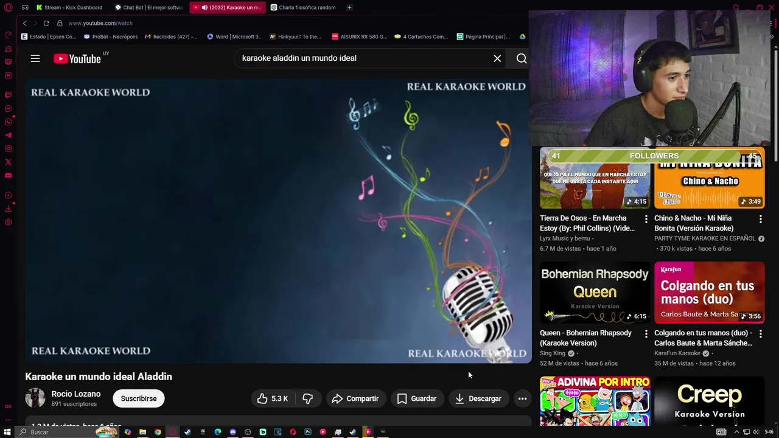This screenshot has width=779, height=438.
Task: Open Messenger in Opera sidebar
Action: 8,108
